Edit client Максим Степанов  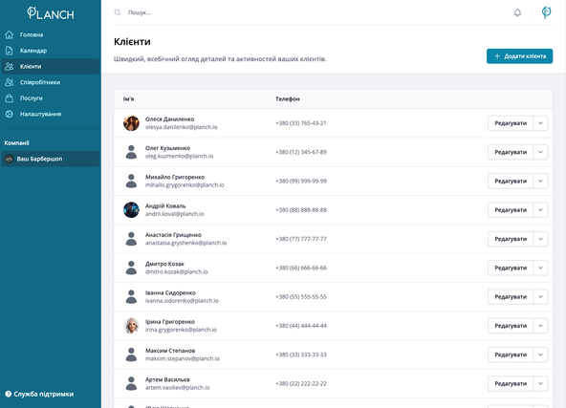511,354
